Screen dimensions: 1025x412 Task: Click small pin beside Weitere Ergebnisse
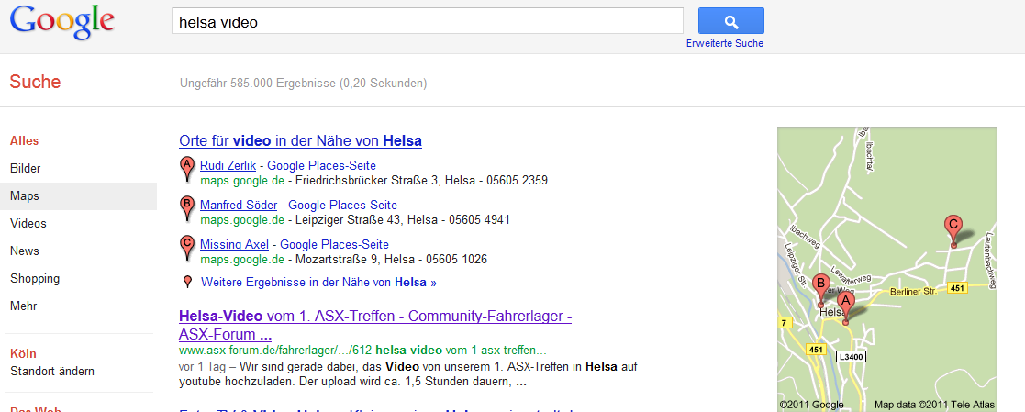pos(187,282)
